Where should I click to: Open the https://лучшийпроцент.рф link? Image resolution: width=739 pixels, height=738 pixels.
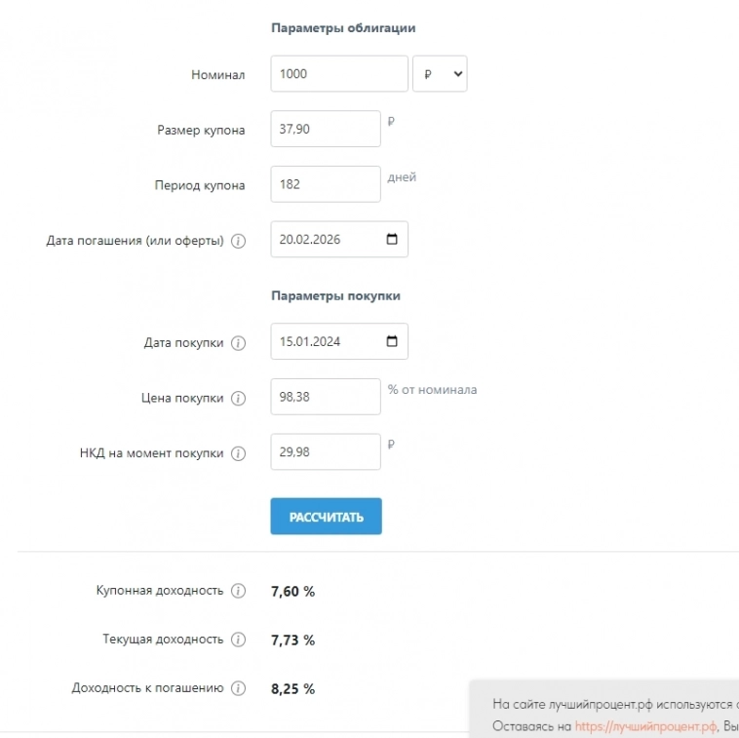[x=645, y=726]
